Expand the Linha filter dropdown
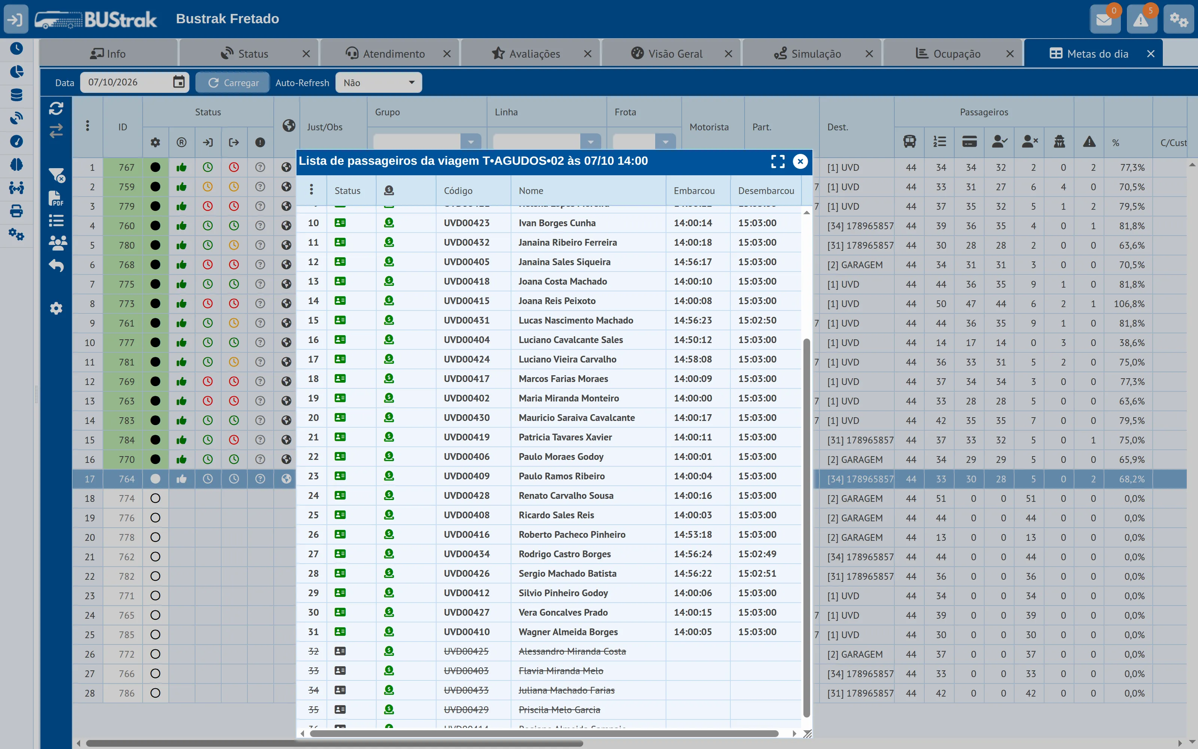This screenshot has height=749, width=1198. pos(590,142)
